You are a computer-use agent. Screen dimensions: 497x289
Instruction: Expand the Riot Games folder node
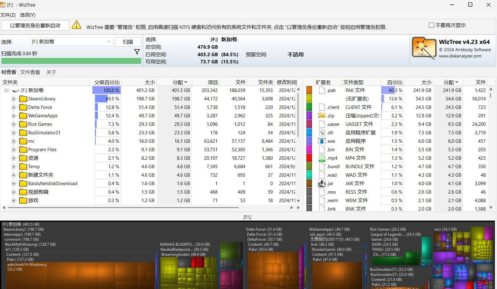[13, 124]
